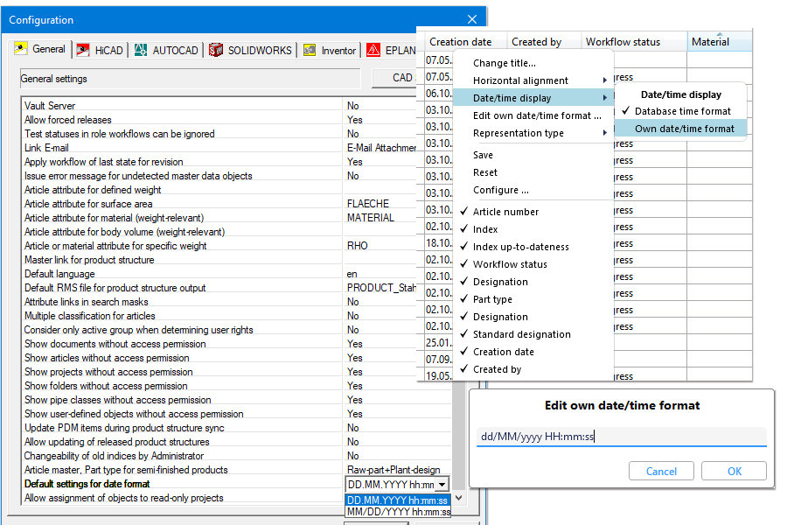Click the HiCAD tab icon
Screen dimensions: 787x525
tap(83, 50)
